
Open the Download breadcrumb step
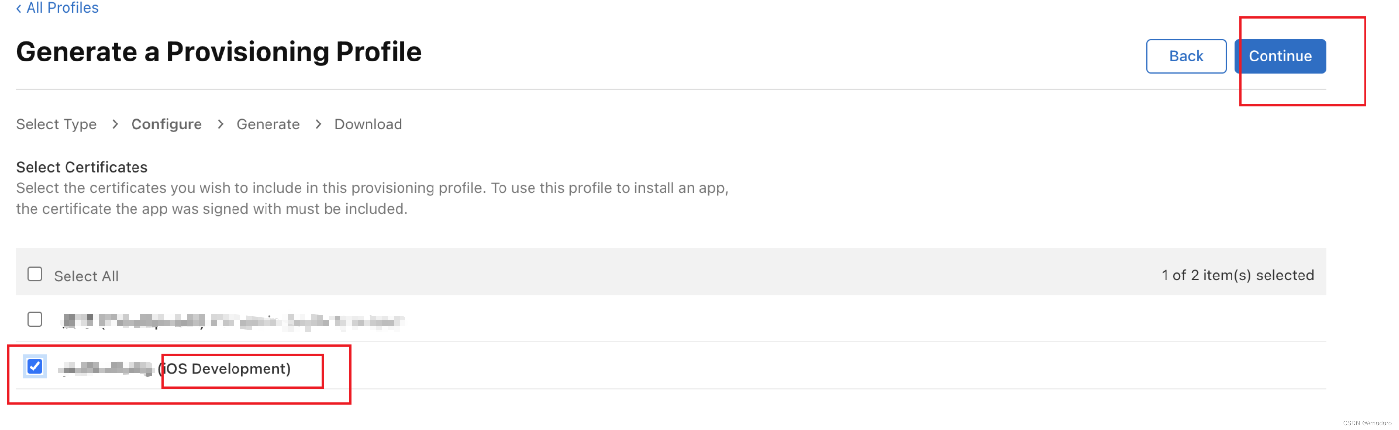368,124
